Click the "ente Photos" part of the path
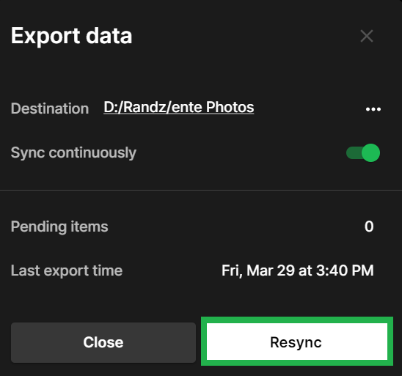This screenshot has width=402, height=376. 213,107
